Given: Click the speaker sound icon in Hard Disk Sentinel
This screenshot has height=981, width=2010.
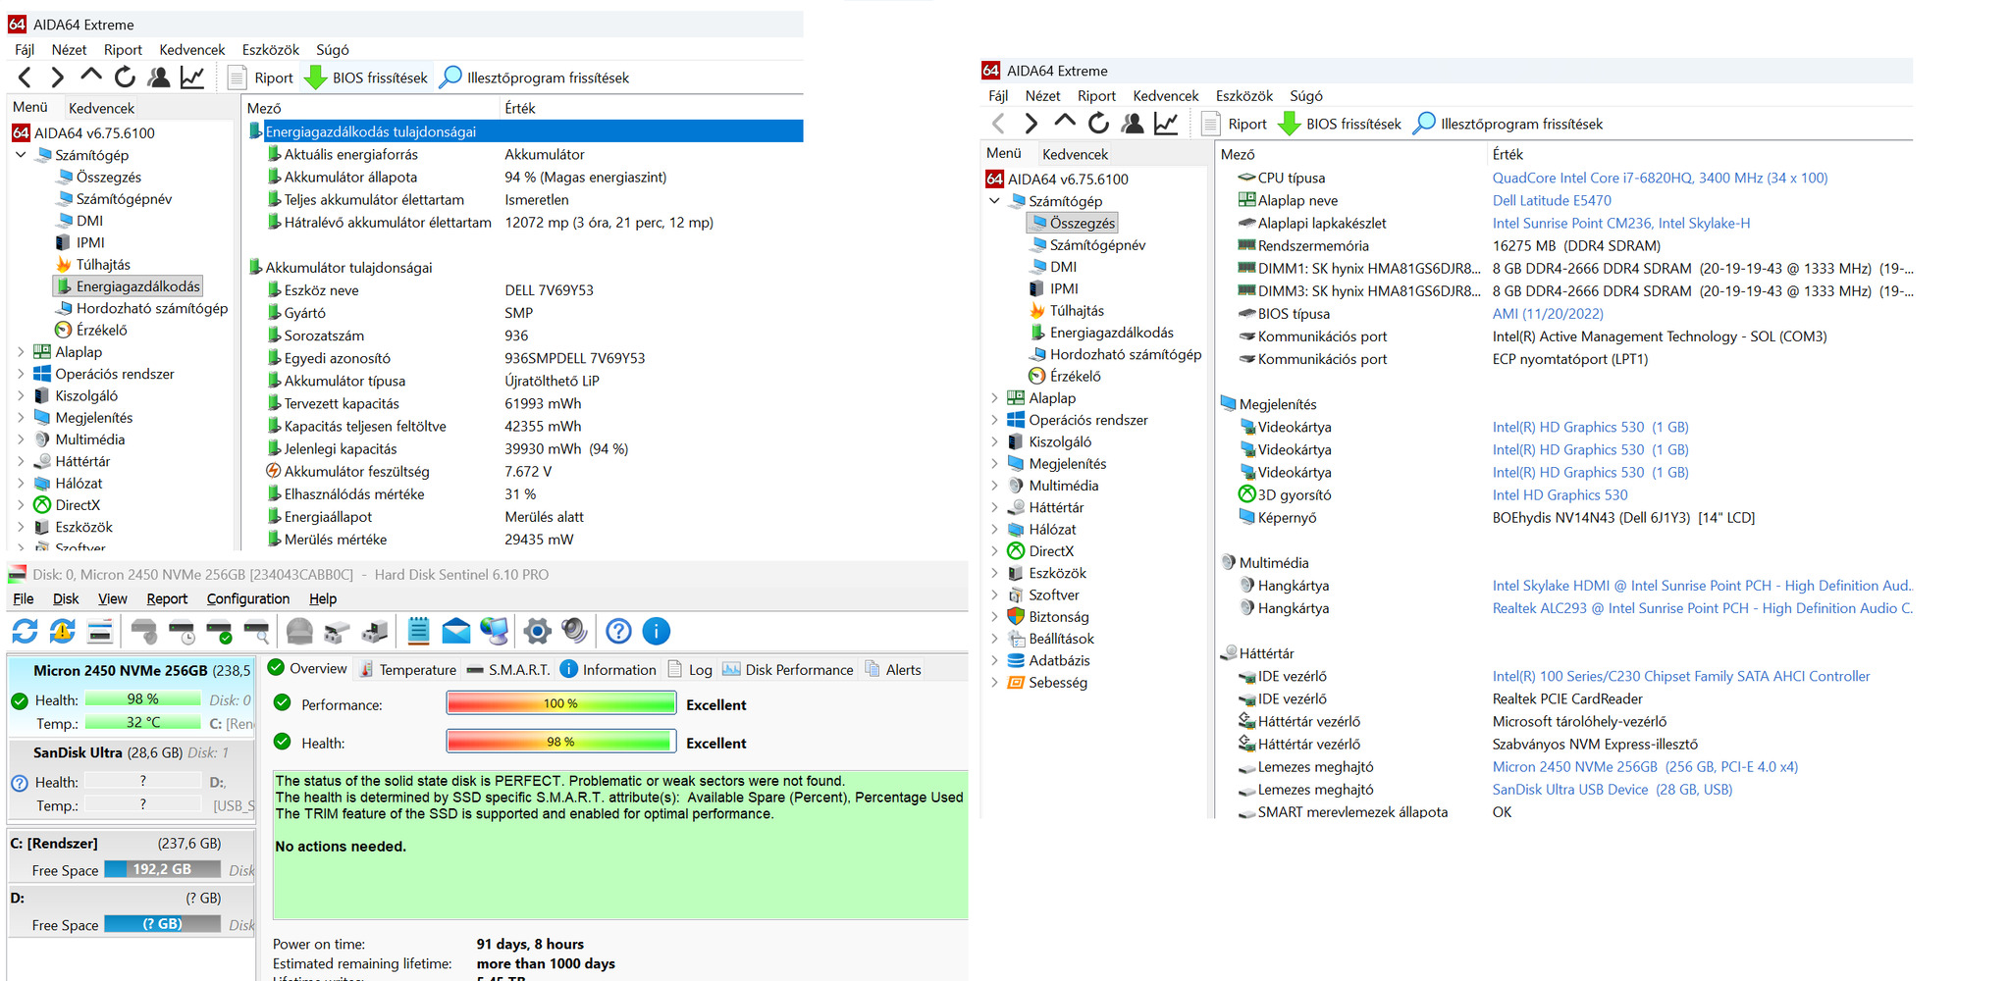Looking at the screenshot, I should point(574,631).
